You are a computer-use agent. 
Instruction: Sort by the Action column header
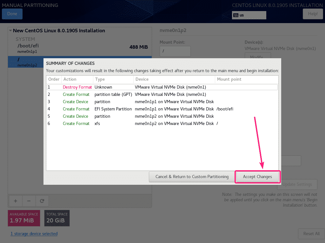coord(77,79)
